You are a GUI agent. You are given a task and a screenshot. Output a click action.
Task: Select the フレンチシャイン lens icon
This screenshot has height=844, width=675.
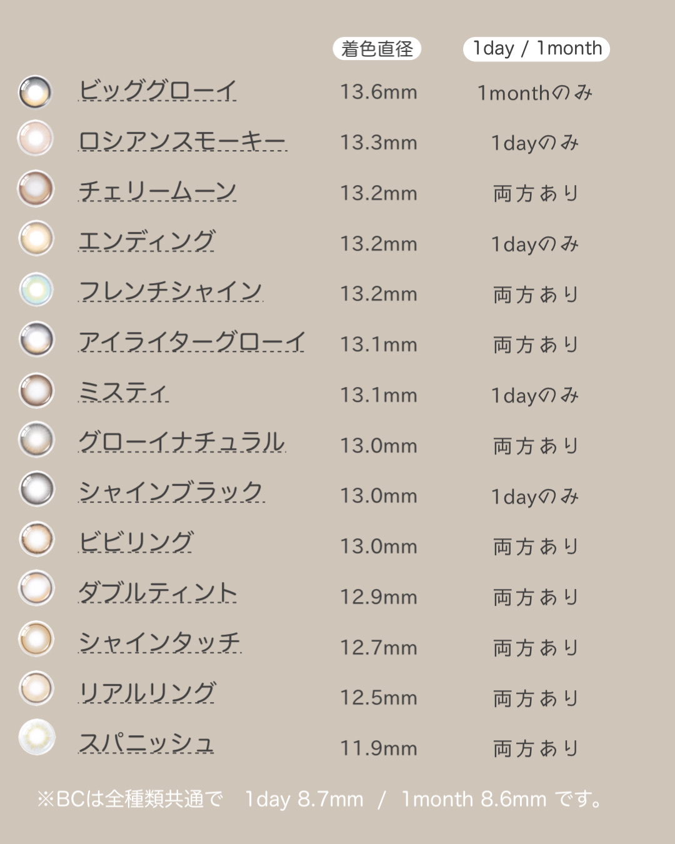point(36,289)
